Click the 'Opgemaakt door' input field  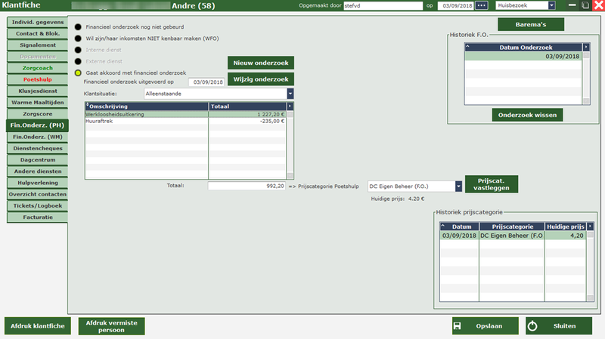click(x=382, y=6)
